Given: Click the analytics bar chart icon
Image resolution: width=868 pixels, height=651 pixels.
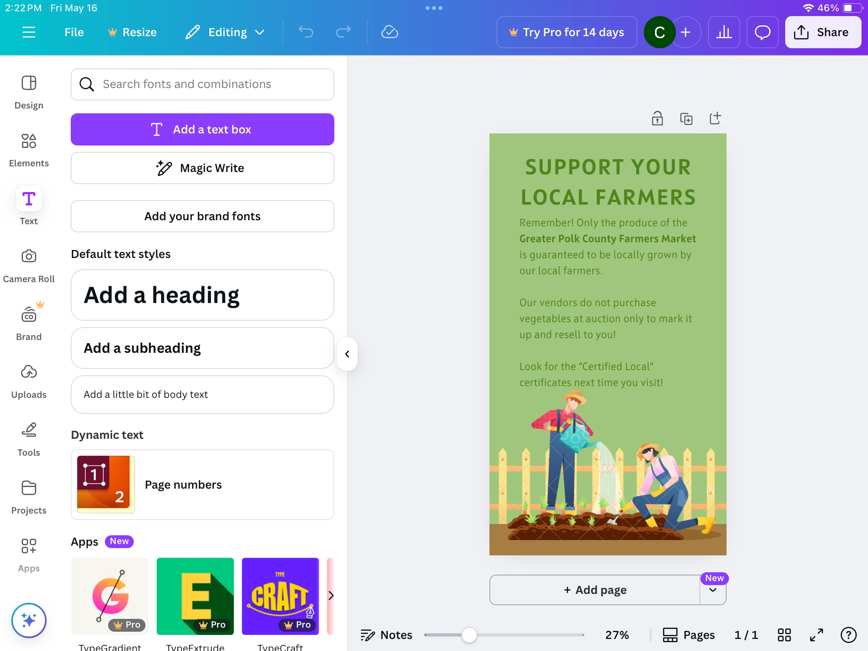Looking at the screenshot, I should point(724,32).
